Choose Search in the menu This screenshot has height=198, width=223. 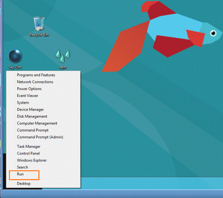43,167
